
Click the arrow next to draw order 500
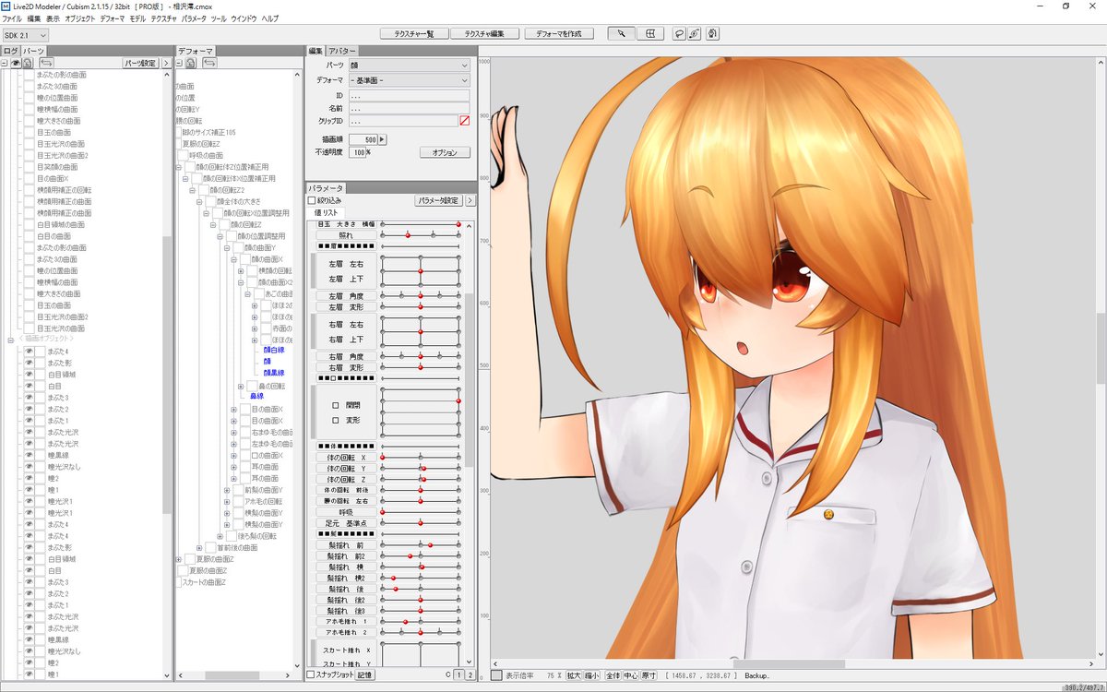click(383, 139)
